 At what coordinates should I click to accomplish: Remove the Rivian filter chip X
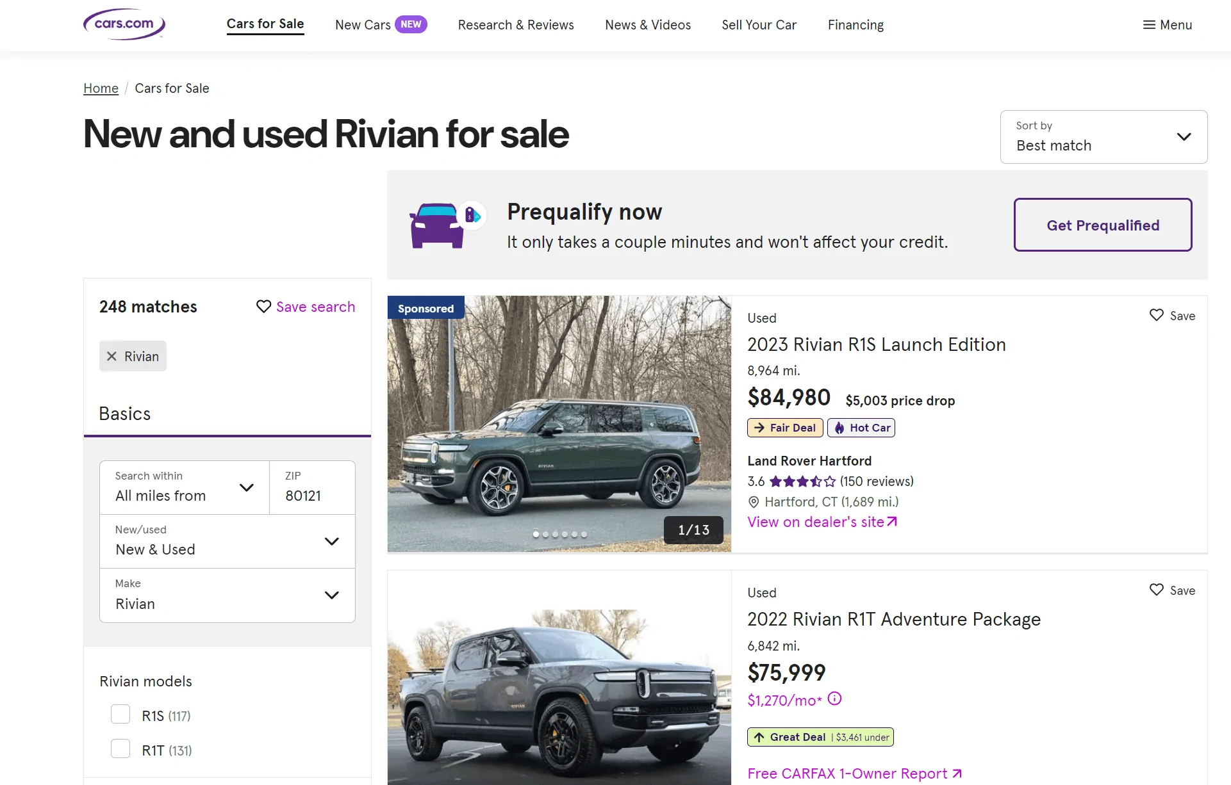tap(112, 356)
